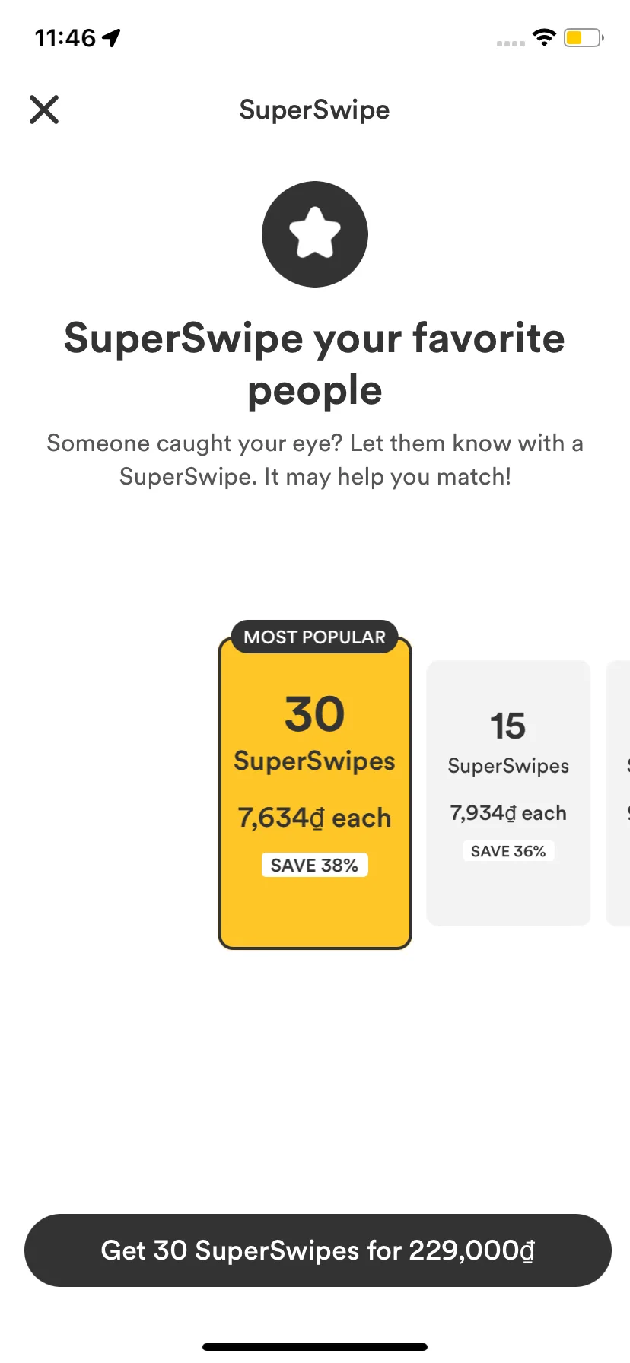This screenshot has width=630, height=1363.
Task: Tap the 11:46 clock in status bar
Action: tap(65, 37)
